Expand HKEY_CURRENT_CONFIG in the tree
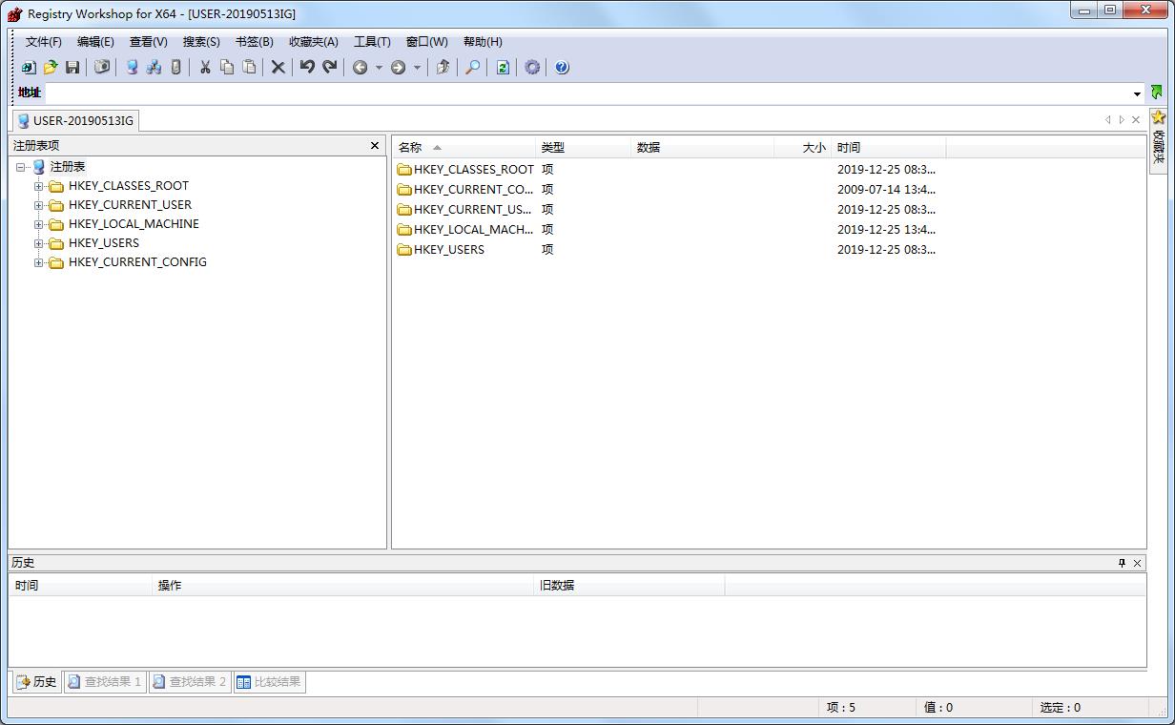Image resolution: width=1175 pixels, height=725 pixels. pos(39,262)
